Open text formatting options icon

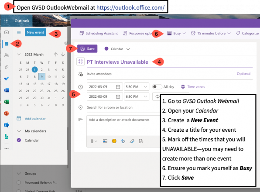123,141
